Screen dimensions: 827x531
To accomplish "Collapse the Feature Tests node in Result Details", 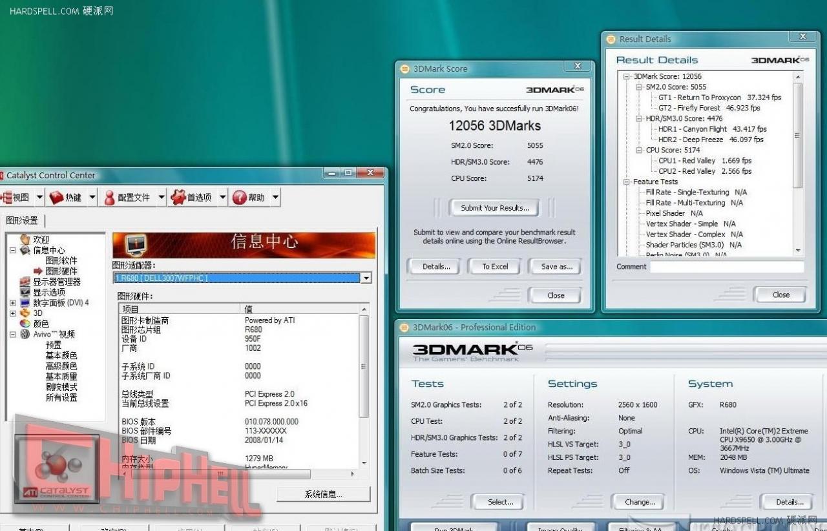I will click(627, 182).
